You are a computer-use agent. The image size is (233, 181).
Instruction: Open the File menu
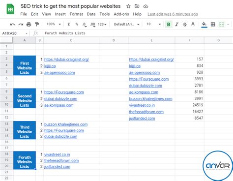pyautogui.click(x=24, y=14)
